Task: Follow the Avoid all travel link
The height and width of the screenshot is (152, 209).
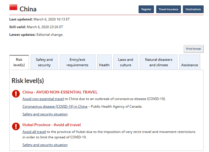Action: pos(34,132)
